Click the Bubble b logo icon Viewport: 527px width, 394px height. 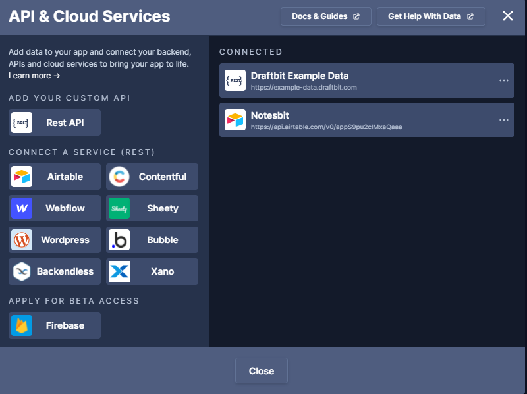coord(119,240)
